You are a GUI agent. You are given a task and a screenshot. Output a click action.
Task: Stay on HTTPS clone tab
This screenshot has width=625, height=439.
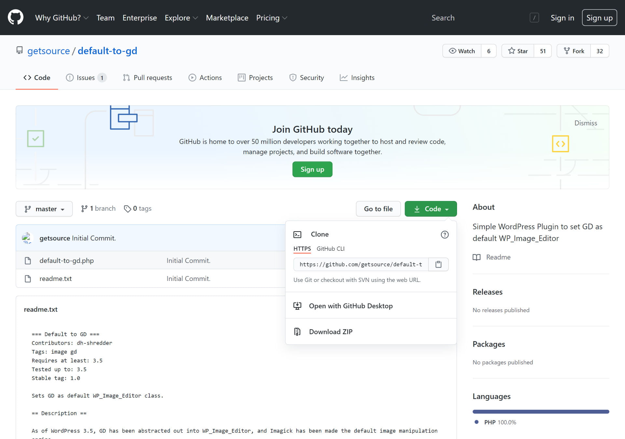pos(302,248)
